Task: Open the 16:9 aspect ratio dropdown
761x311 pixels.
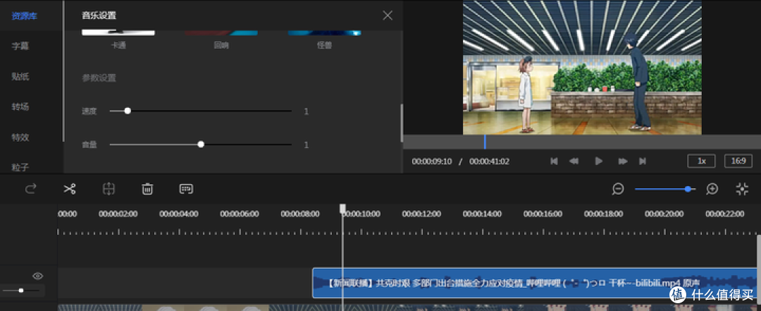Action: pos(738,161)
